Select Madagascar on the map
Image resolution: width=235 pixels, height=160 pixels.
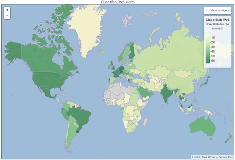coord(146,121)
